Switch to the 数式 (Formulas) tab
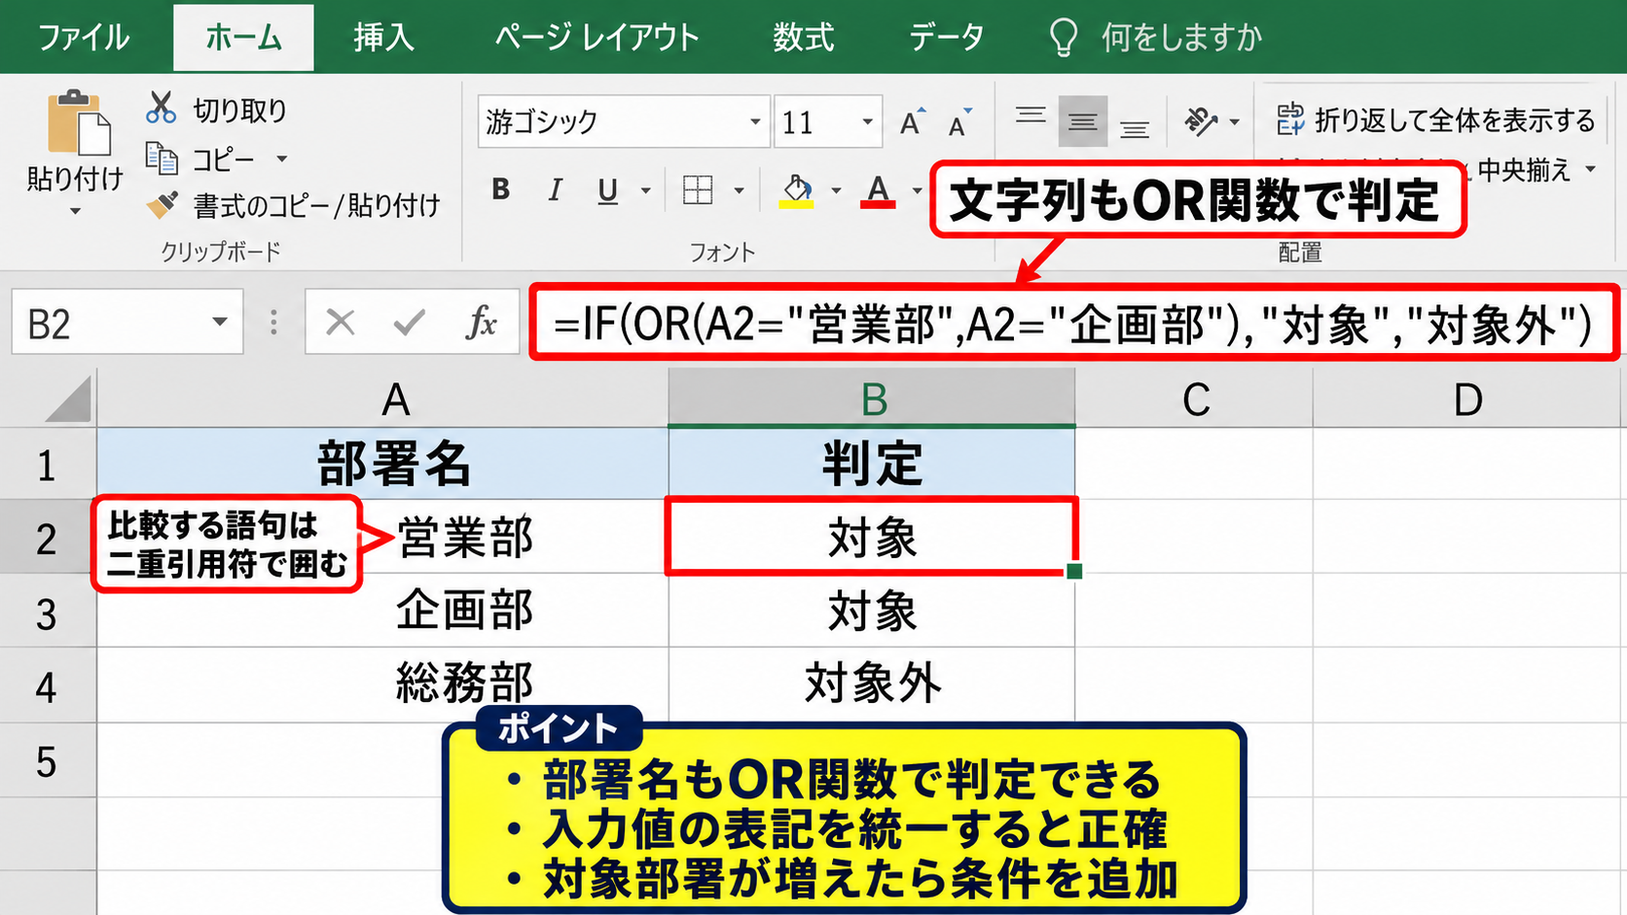Image resolution: width=1627 pixels, height=915 pixels. 804,38
